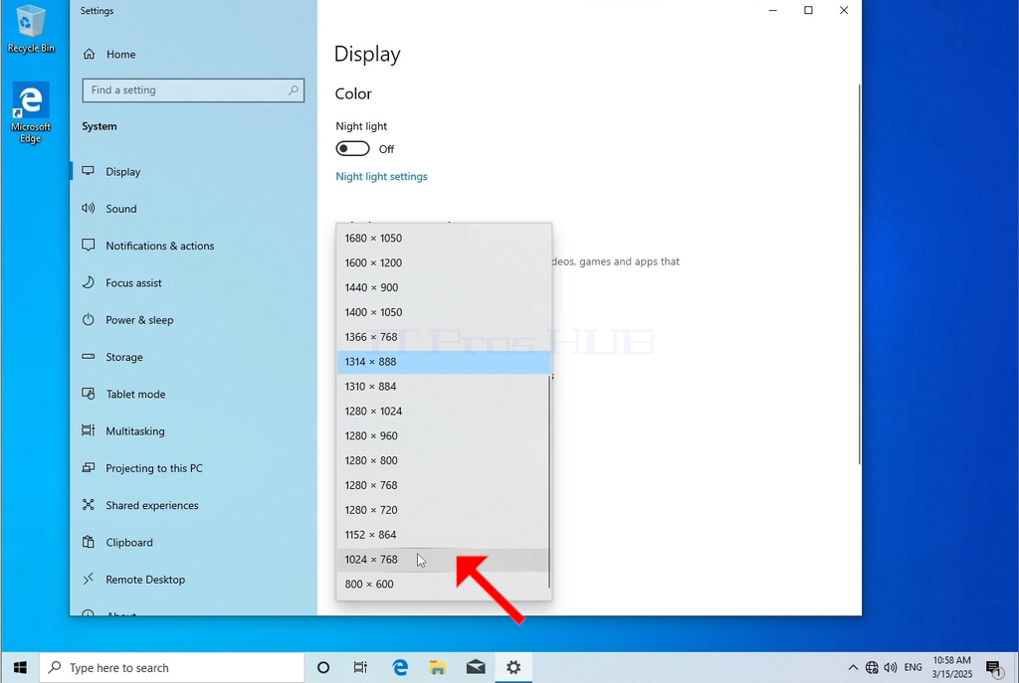Open Multitasking settings
The height and width of the screenshot is (683, 1019).
[193, 430]
